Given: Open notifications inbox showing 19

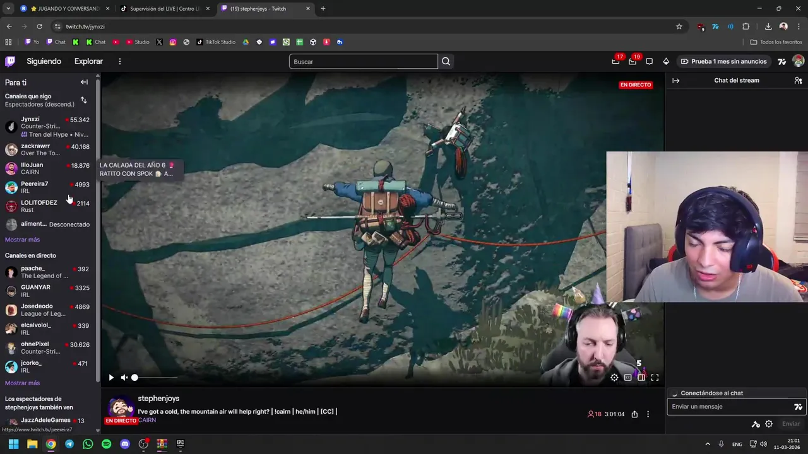Looking at the screenshot, I should (633, 61).
